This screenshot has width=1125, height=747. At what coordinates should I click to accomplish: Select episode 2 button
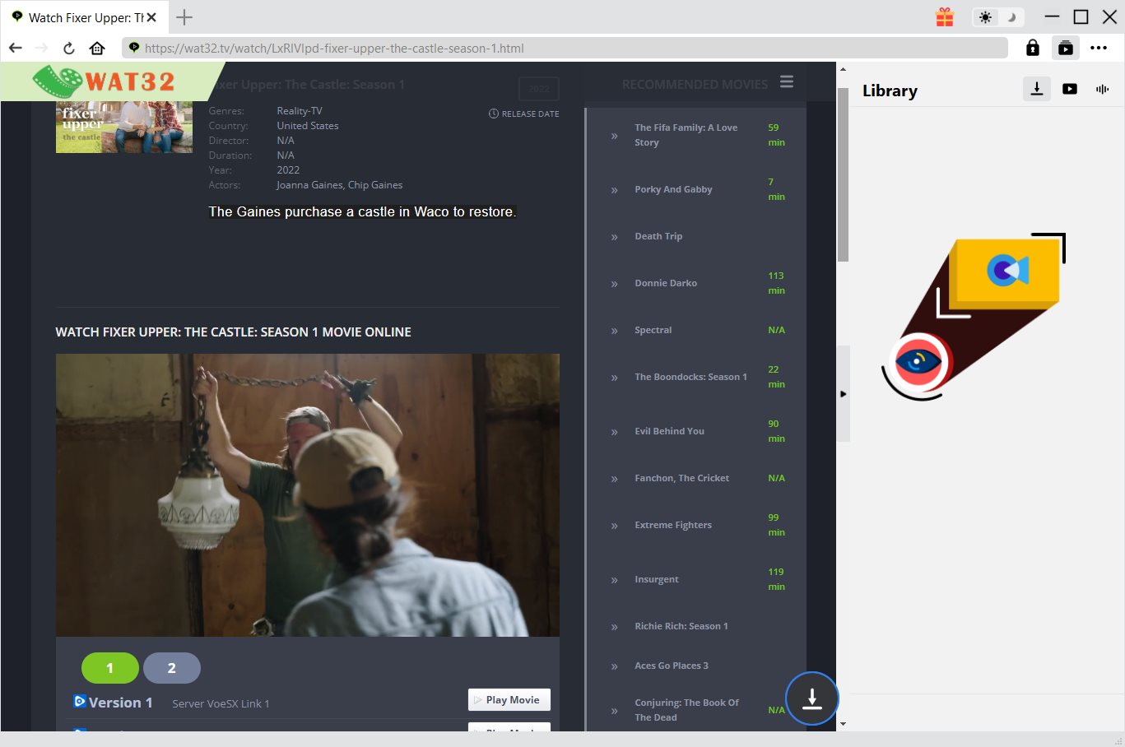171,668
